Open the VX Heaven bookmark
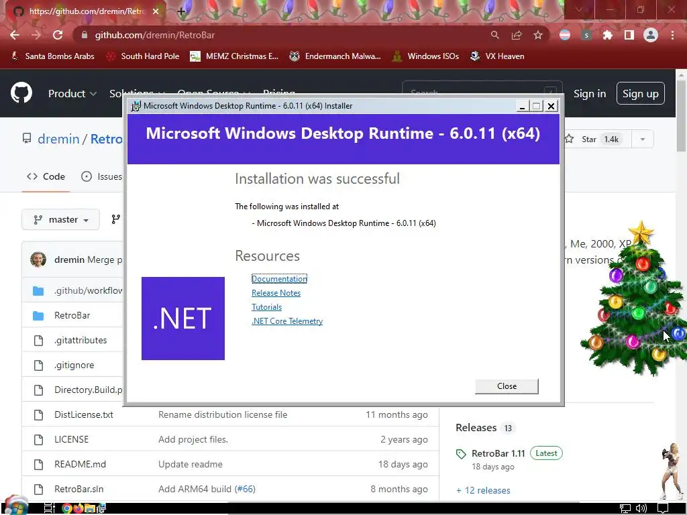 pyautogui.click(x=497, y=56)
